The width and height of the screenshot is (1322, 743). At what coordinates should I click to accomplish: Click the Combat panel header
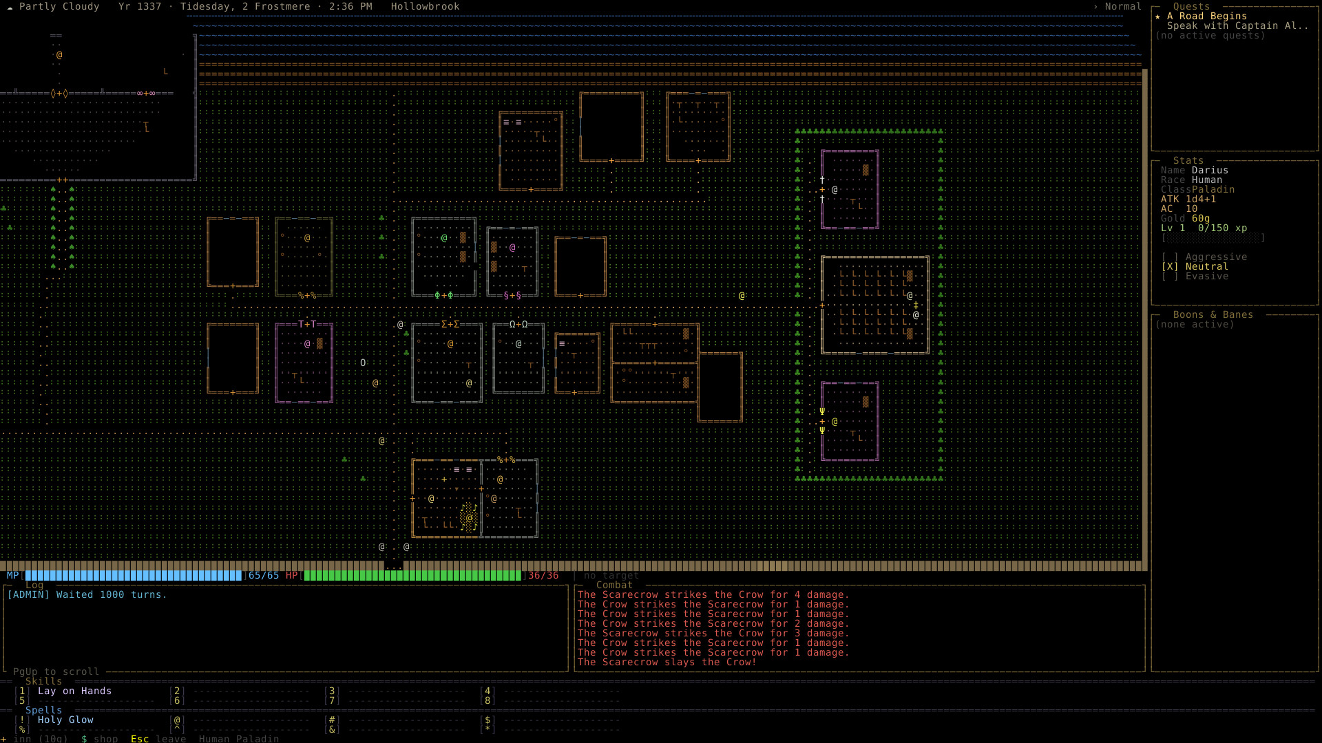click(614, 585)
